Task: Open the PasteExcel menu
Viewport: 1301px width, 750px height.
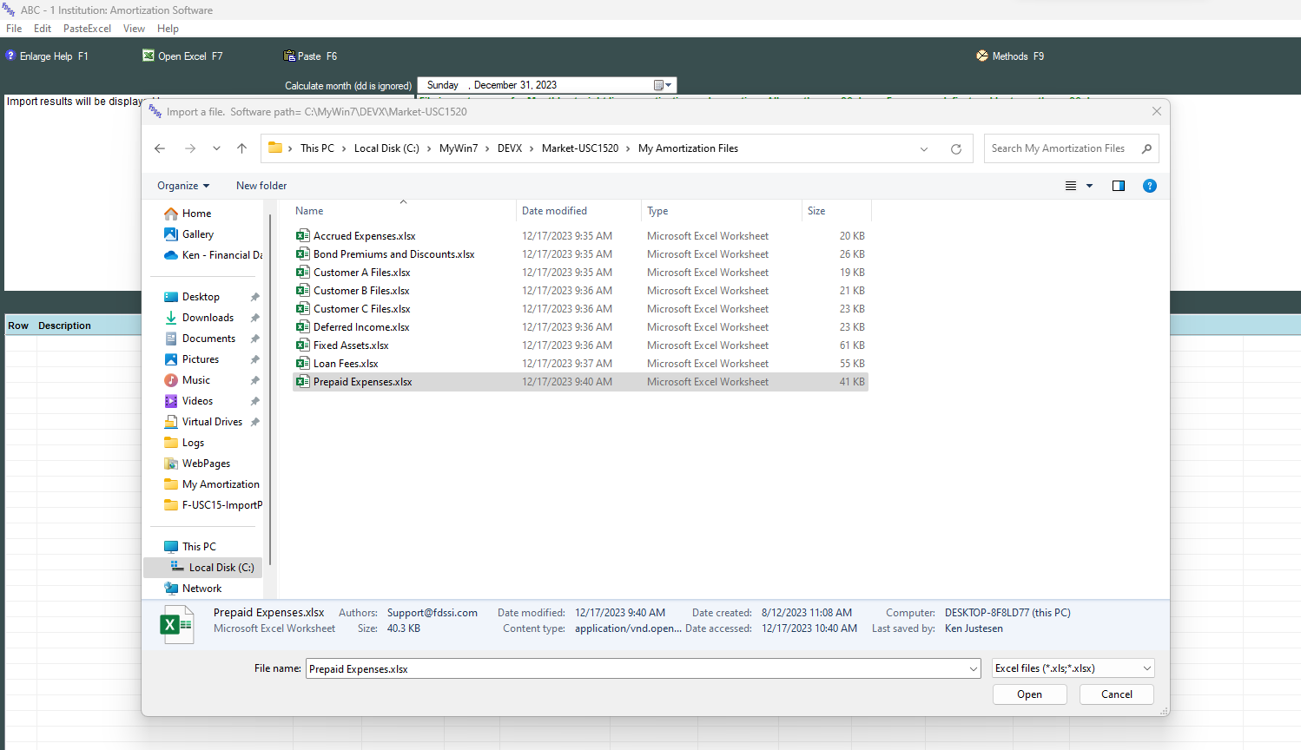Action: tap(87, 29)
